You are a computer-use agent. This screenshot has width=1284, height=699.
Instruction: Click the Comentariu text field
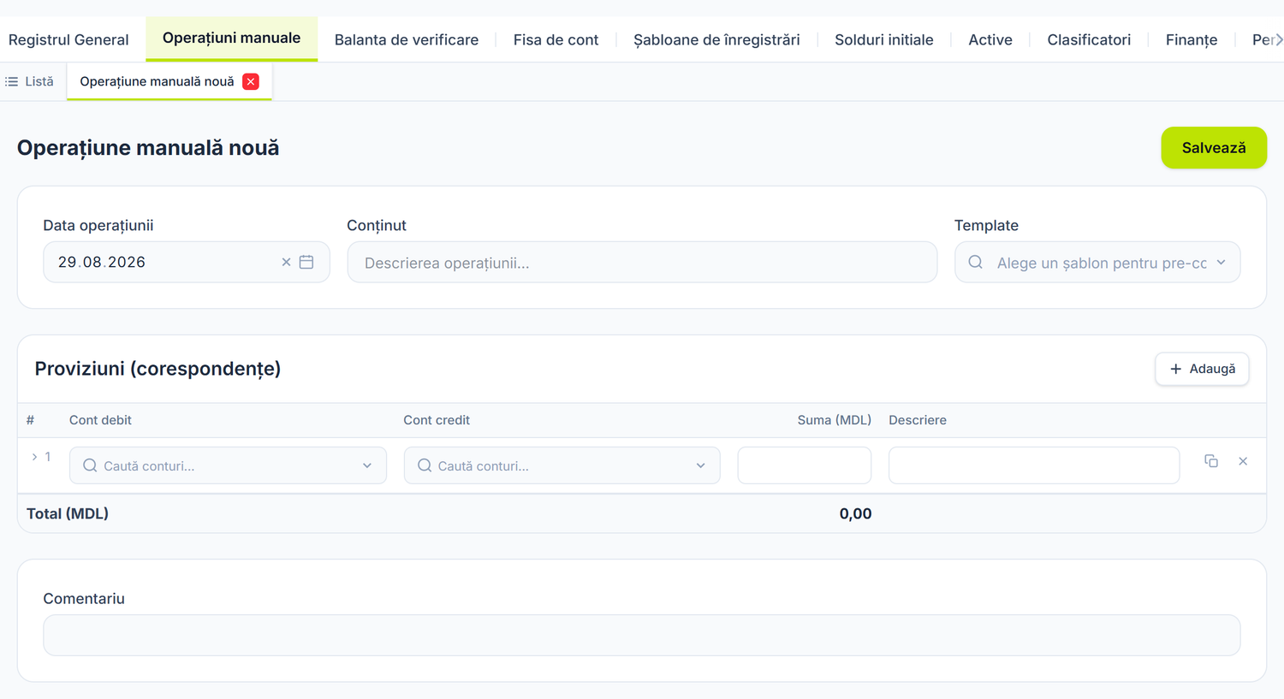pos(642,635)
